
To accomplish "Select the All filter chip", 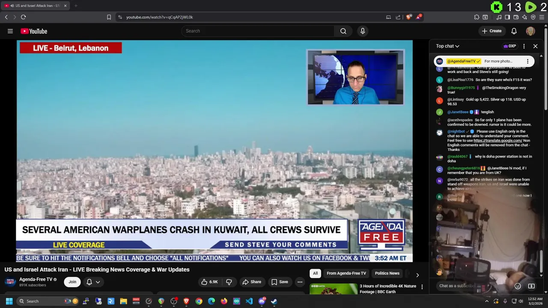I will [315, 273].
